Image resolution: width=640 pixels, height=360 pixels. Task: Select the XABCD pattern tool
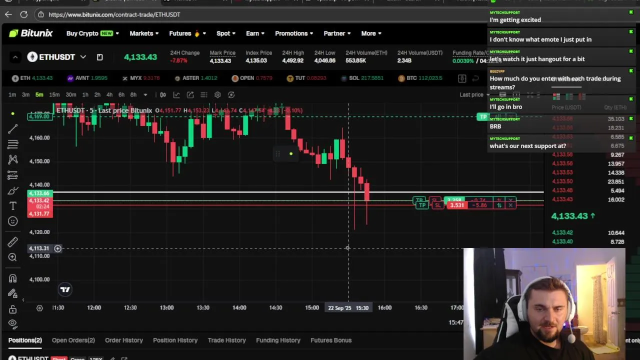(12, 159)
